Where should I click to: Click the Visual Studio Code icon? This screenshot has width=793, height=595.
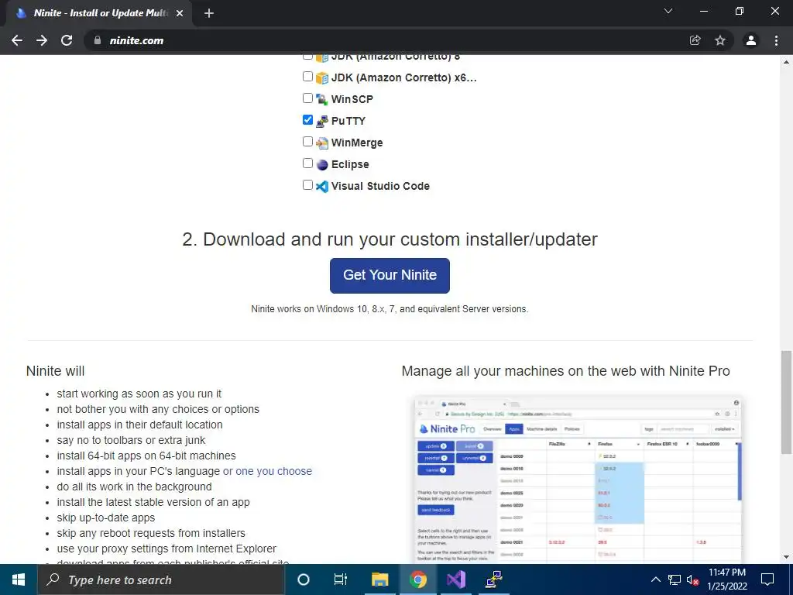pos(322,186)
